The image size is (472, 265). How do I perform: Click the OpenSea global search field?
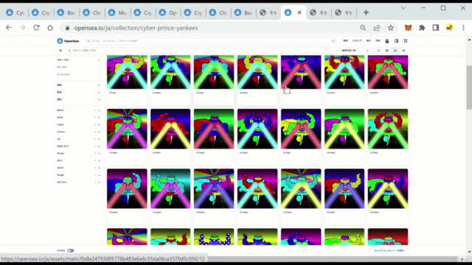tap(210, 41)
